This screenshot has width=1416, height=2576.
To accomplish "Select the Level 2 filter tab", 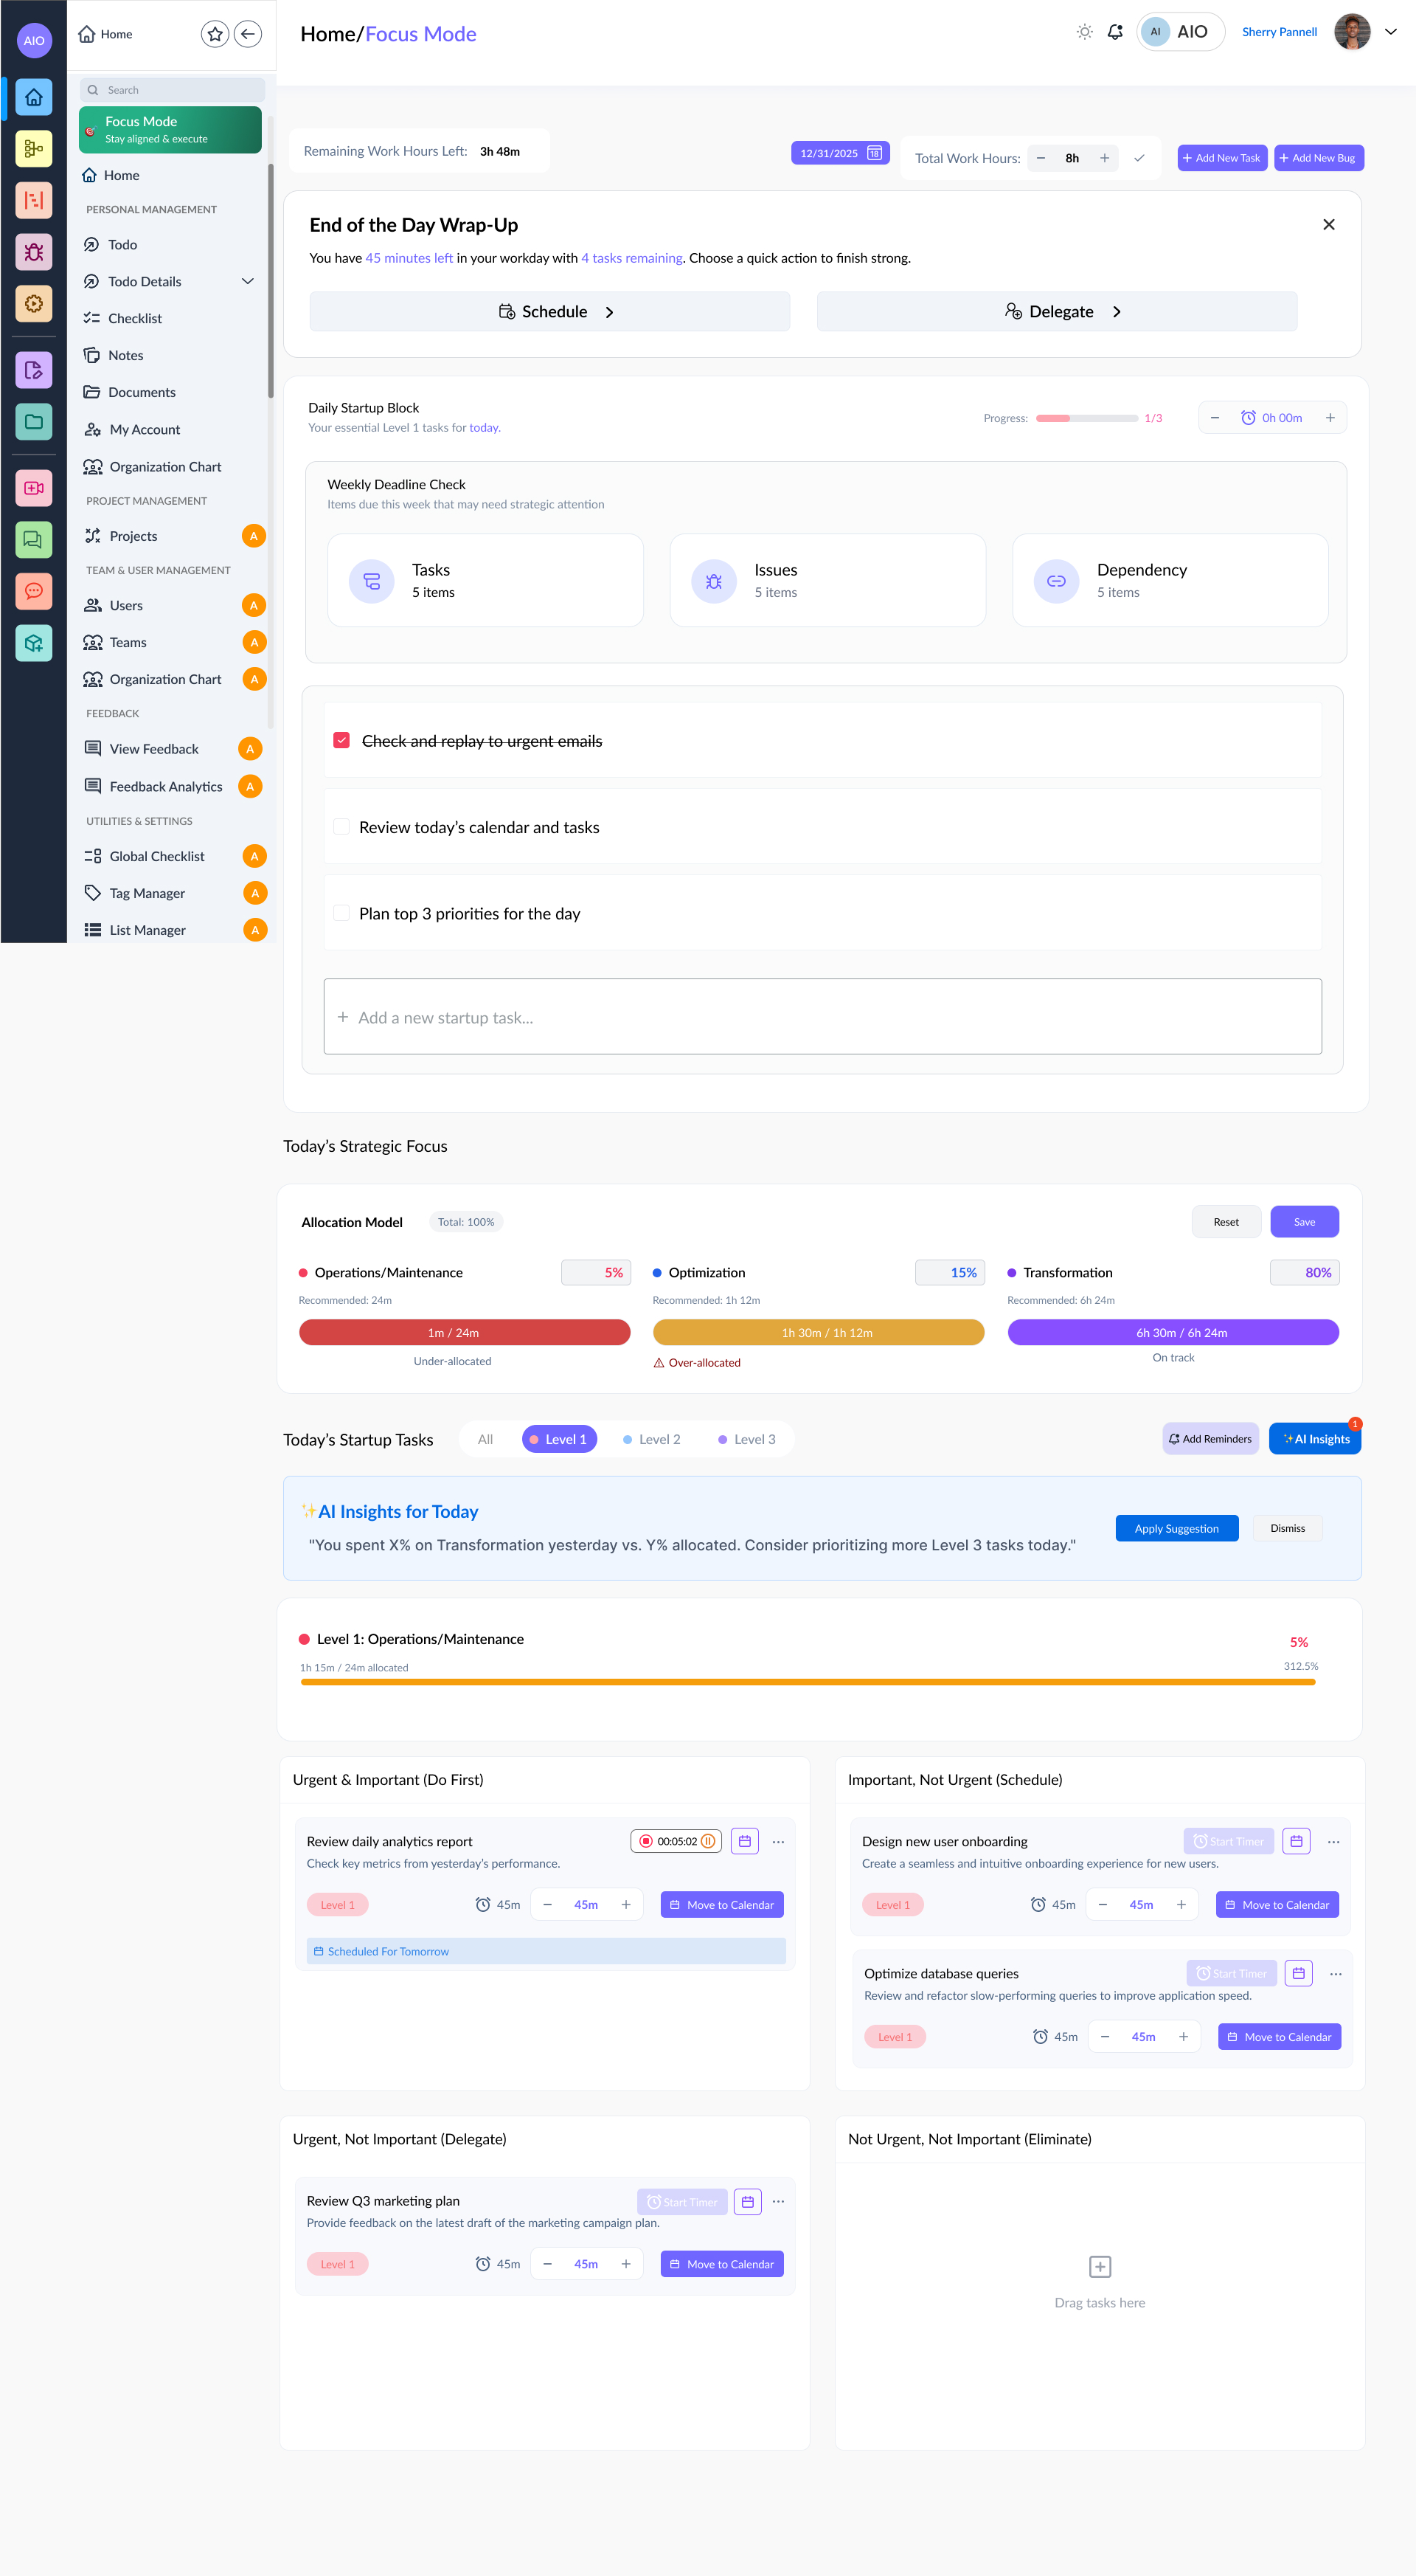I will tap(651, 1439).
